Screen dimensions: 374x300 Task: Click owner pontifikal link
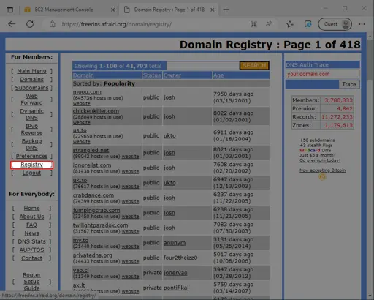[176, 288]
